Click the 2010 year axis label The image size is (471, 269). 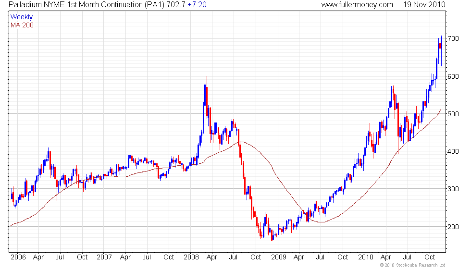[366, 257]
